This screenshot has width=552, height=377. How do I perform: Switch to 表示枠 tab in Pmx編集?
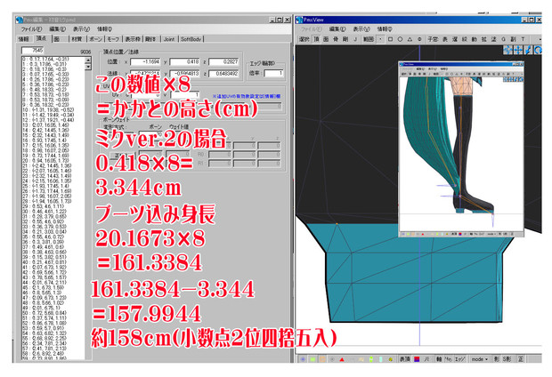[133, 39]
